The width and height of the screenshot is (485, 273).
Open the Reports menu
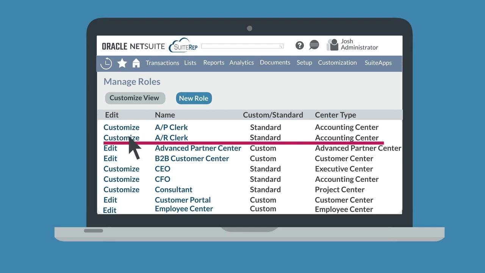[x=214, y=63]
